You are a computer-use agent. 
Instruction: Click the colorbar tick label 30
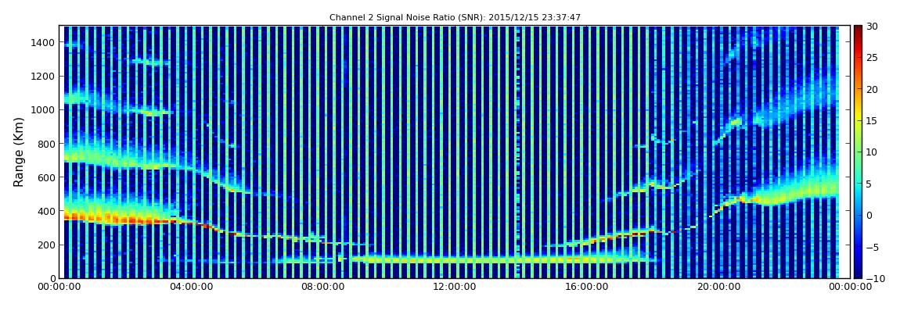pyautogui.click(x=873, y=27)
